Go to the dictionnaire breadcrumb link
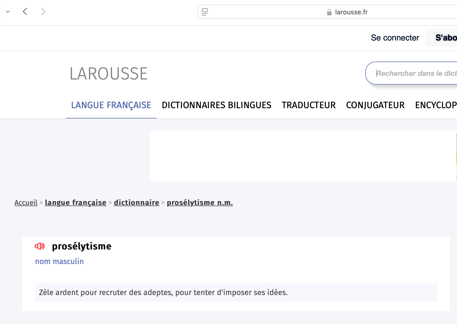Image resolution: width=457 pixels, height=324 pixels. [x=137, y=203]
